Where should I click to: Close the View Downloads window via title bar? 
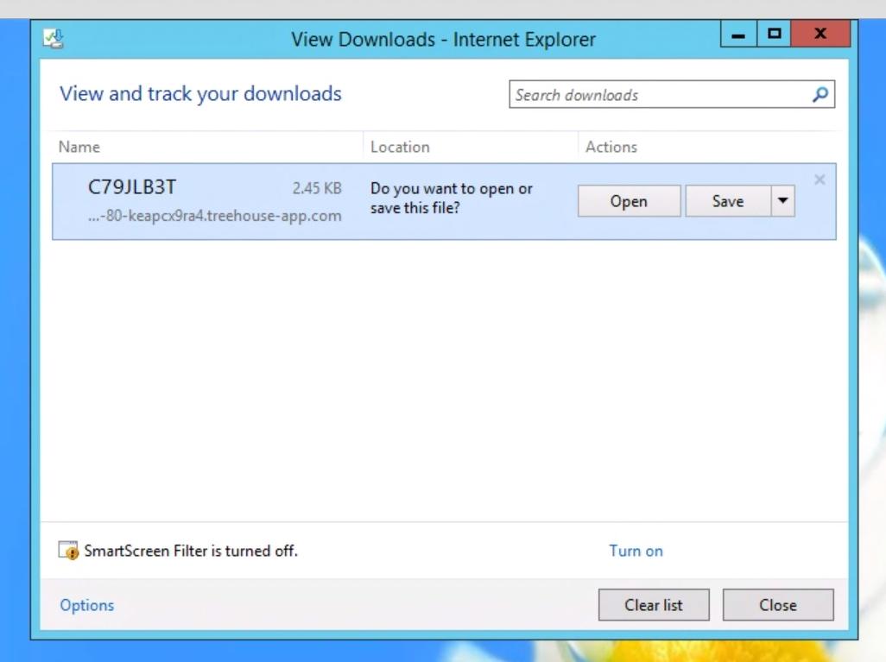point(820,34)
